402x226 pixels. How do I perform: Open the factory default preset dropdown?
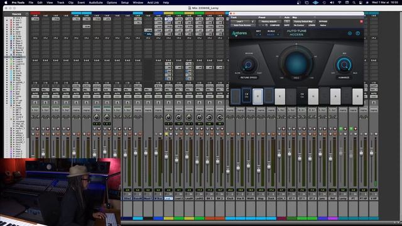point(270,21)
